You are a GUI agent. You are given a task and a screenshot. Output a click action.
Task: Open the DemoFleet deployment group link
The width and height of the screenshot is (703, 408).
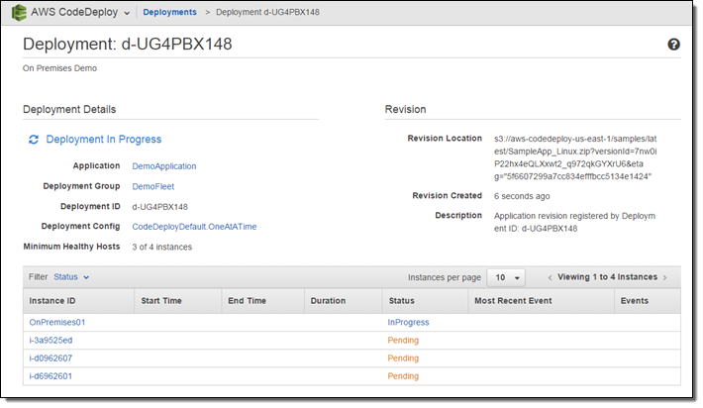153,186
